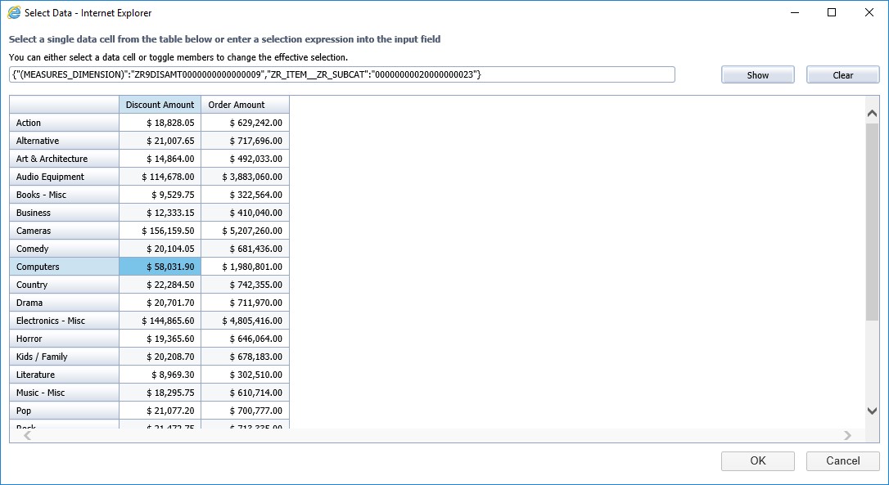Click the scroll down arrow of the table
Screen dimensions: 889x485
(x=872, y=411)
